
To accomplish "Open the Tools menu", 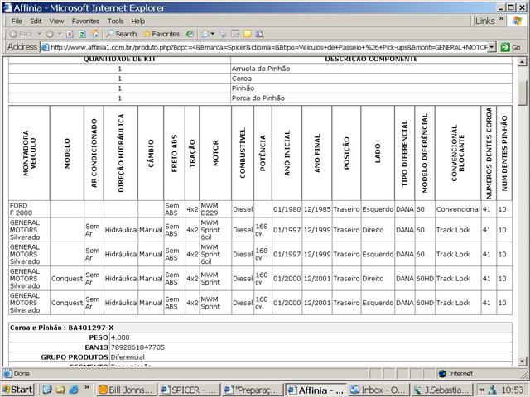I will point(115,21).
